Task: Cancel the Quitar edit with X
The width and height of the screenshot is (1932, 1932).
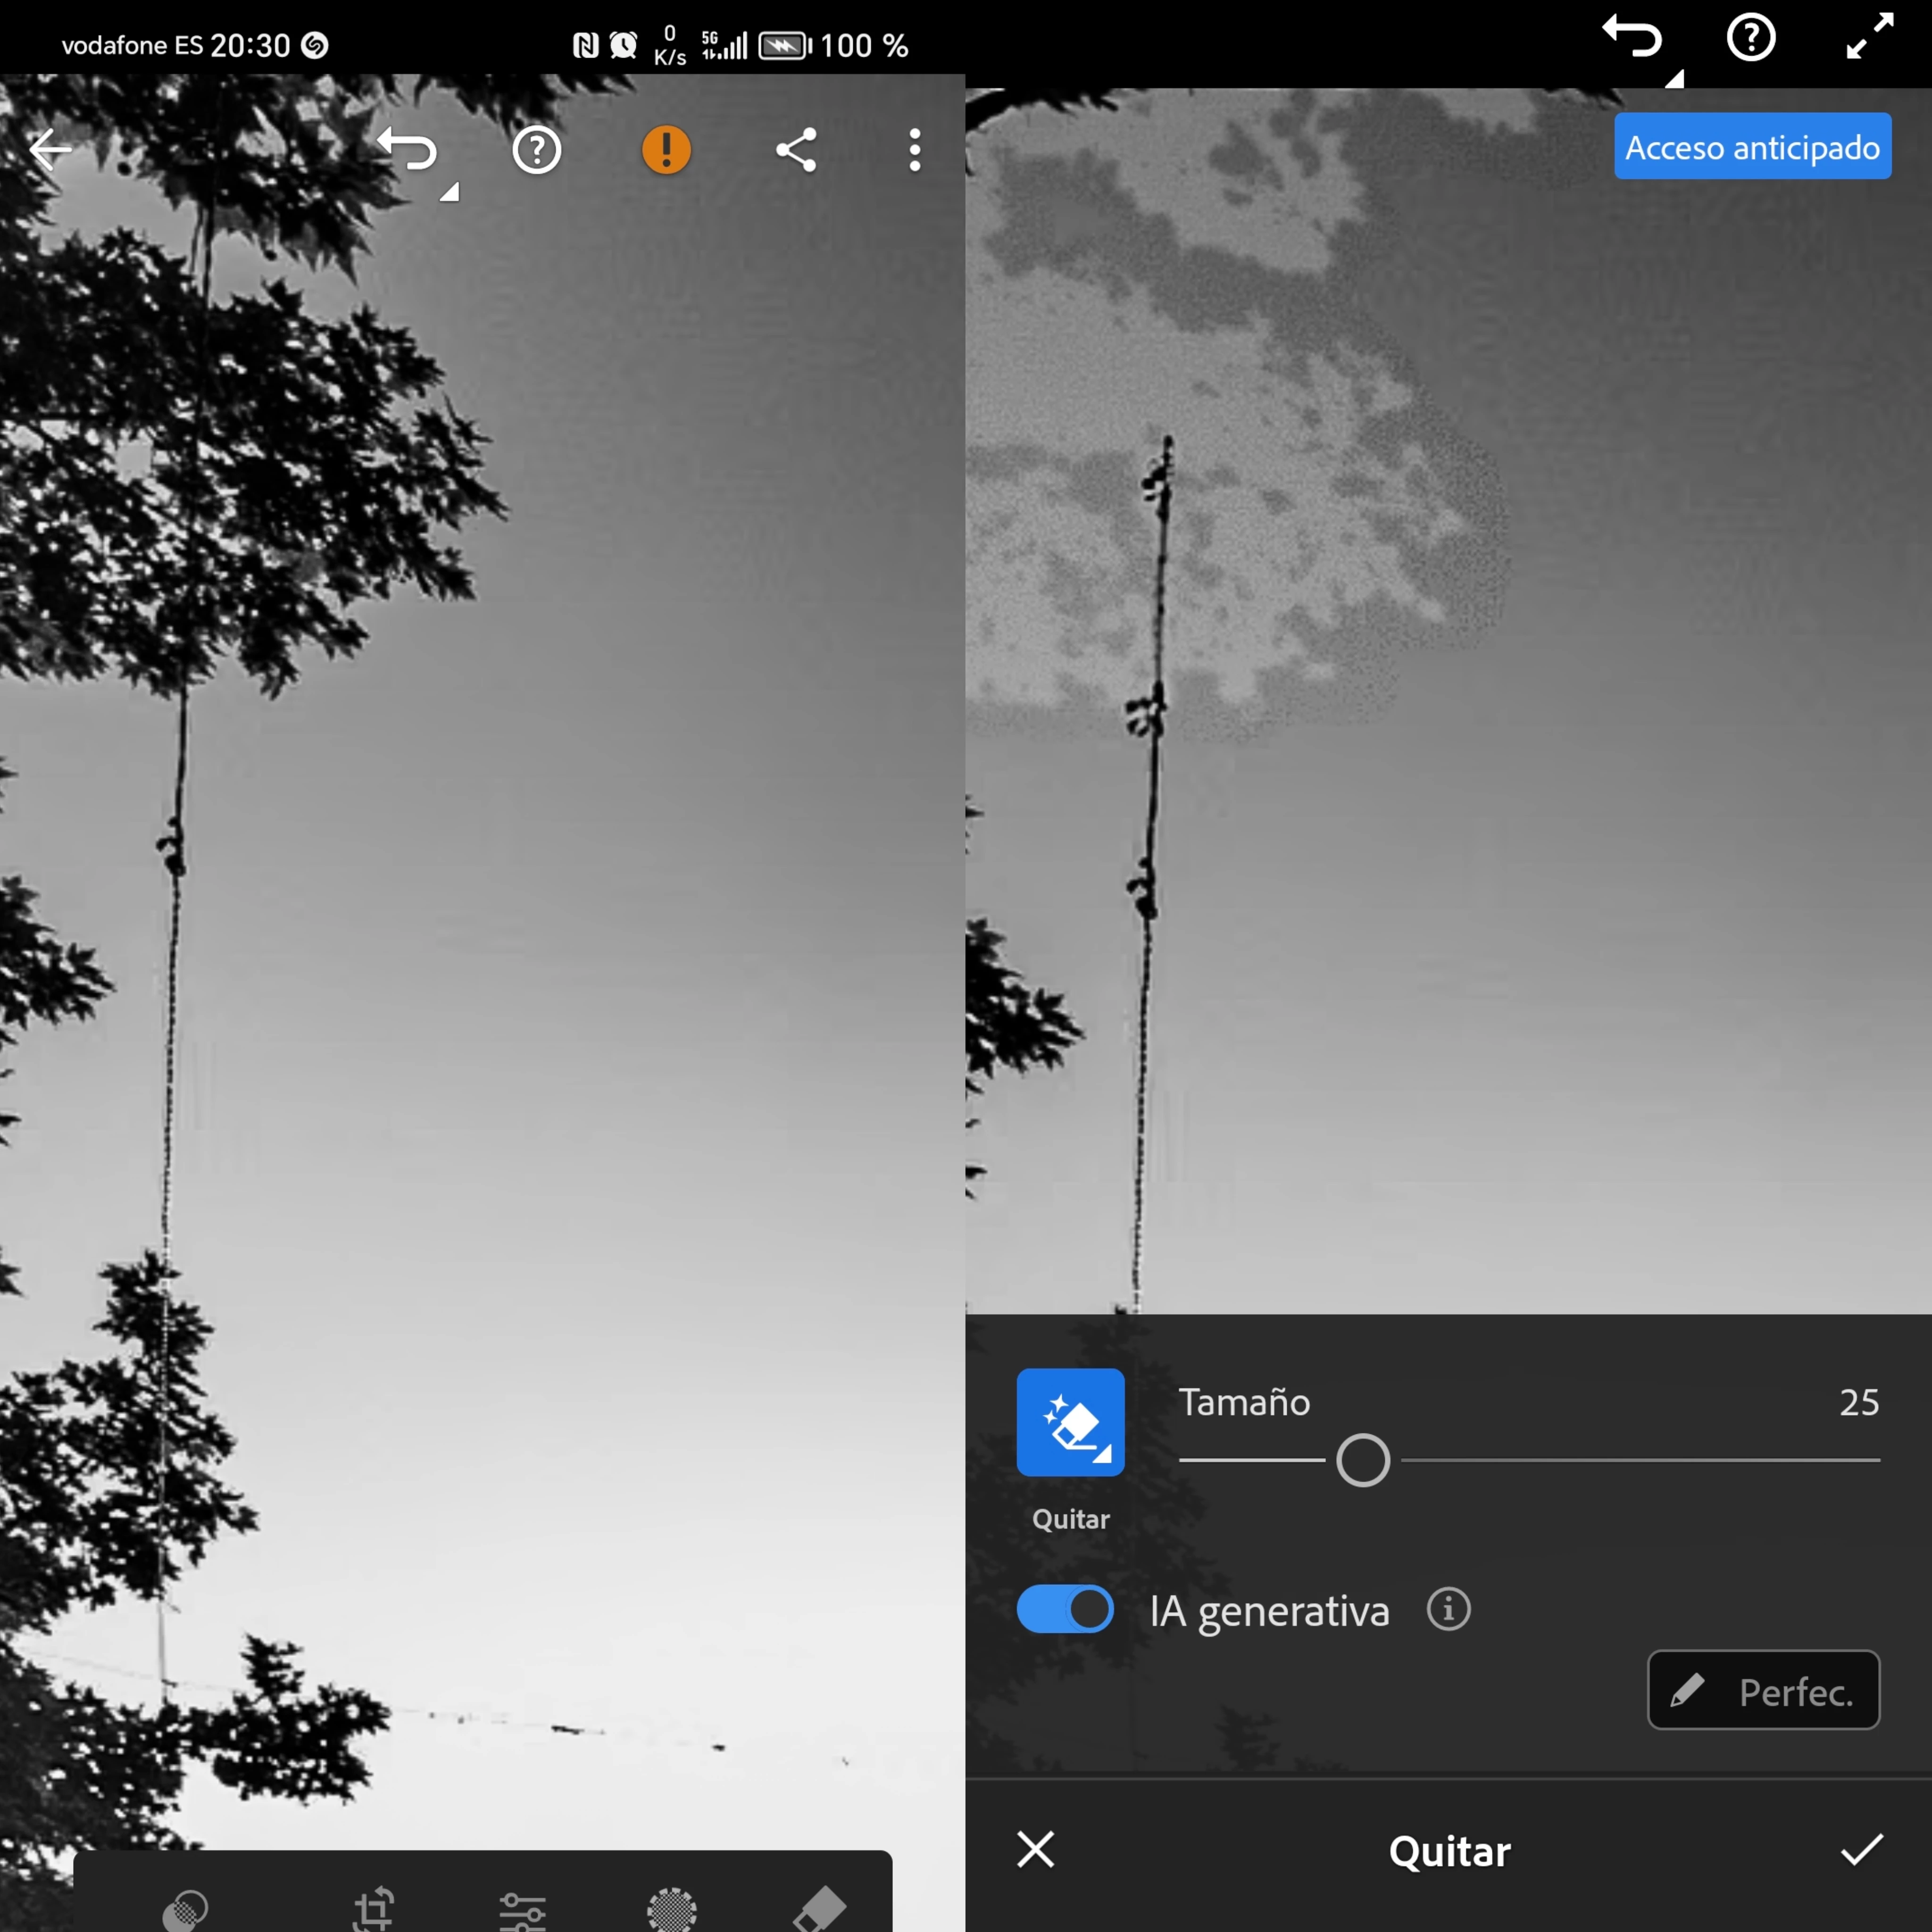Action: click(x=1035, y=1850)
